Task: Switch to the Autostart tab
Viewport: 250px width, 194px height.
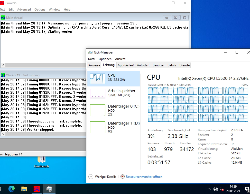Action: [143, 65]
